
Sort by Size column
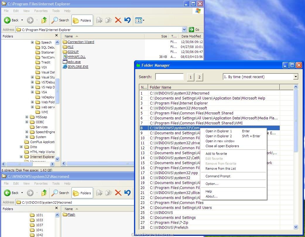click(157, 36)
